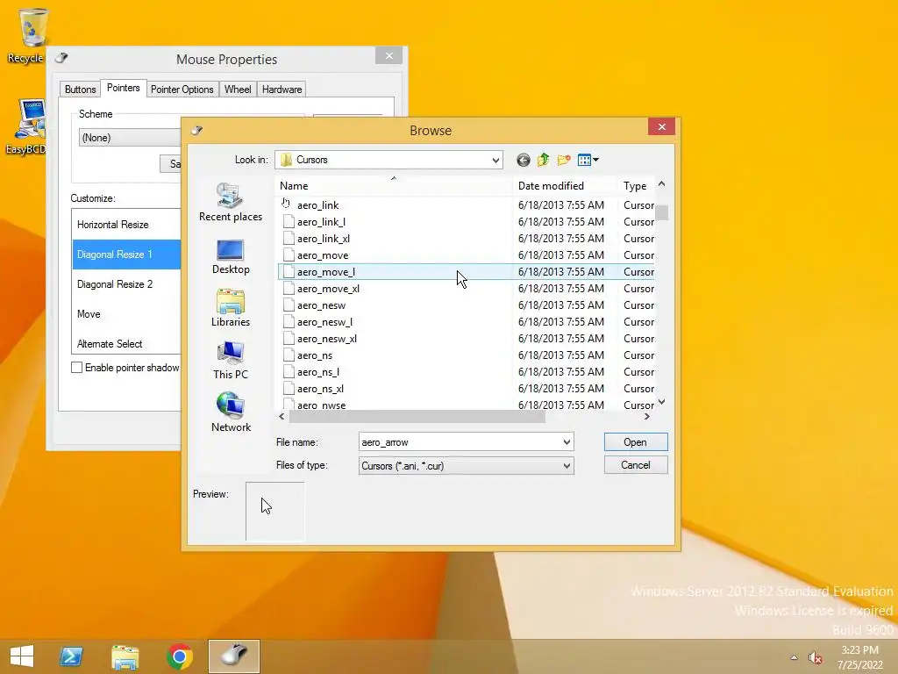Click the aero_link cursor file icon
The image size is (898, 674).
point(287,204)
